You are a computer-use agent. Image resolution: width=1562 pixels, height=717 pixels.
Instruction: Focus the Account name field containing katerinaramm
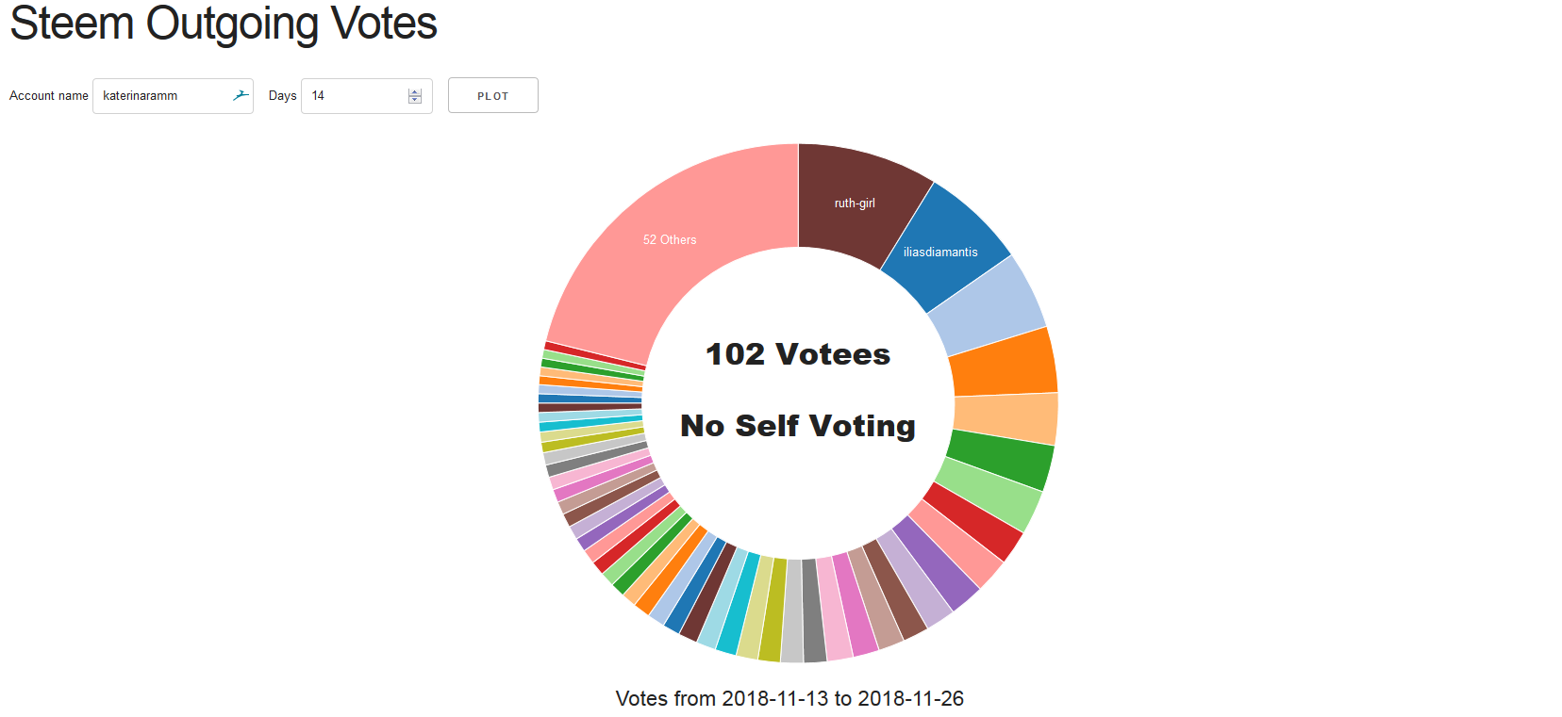[173, 95]
